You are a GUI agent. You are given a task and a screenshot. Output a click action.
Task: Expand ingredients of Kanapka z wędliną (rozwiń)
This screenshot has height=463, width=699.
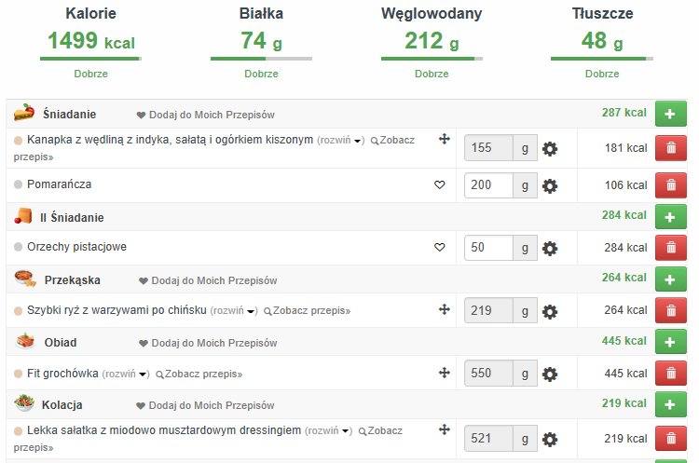click(340, 141)
